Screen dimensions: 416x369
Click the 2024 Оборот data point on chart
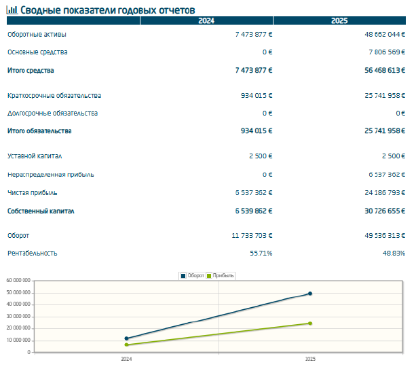(126, 338)
